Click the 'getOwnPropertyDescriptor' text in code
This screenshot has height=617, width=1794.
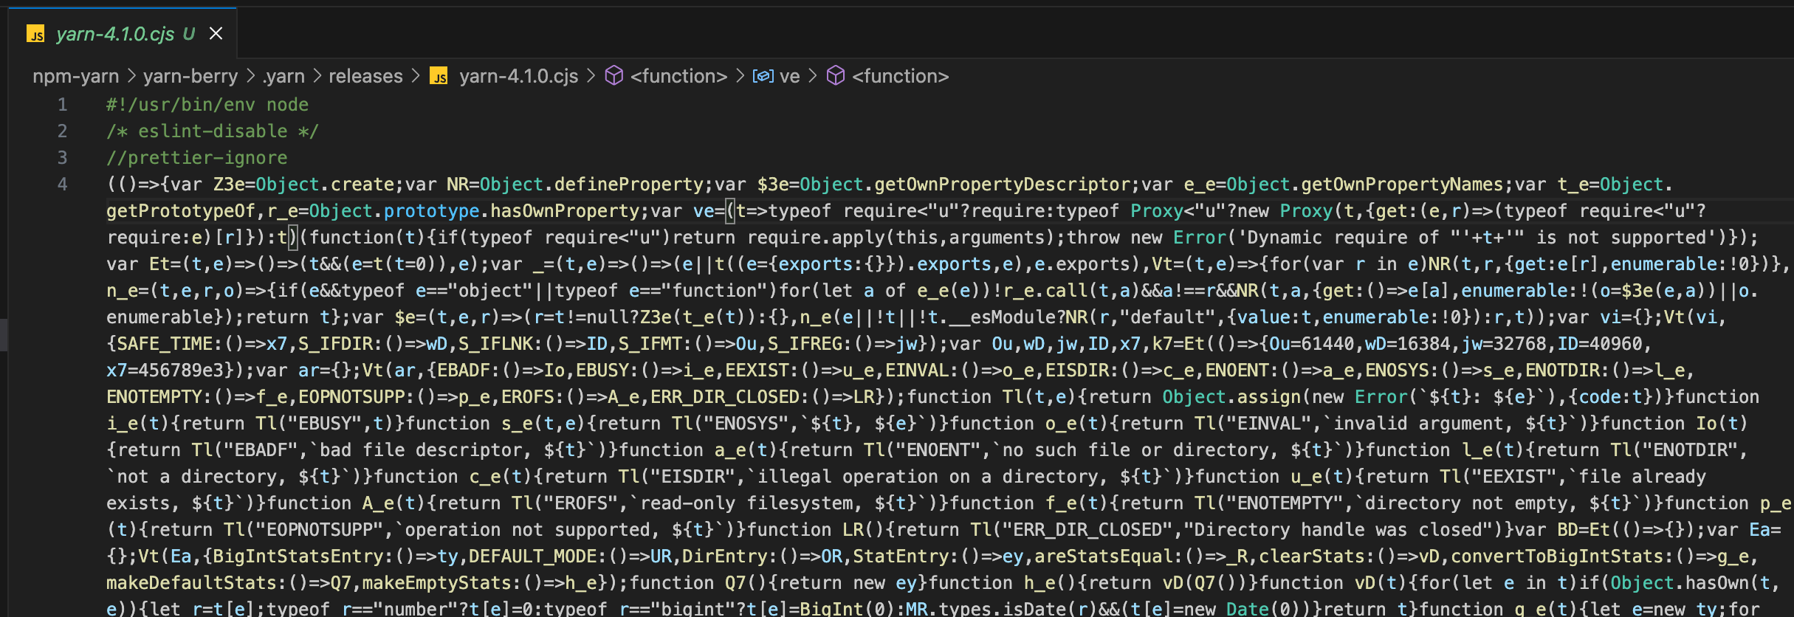pos(1003,185)
